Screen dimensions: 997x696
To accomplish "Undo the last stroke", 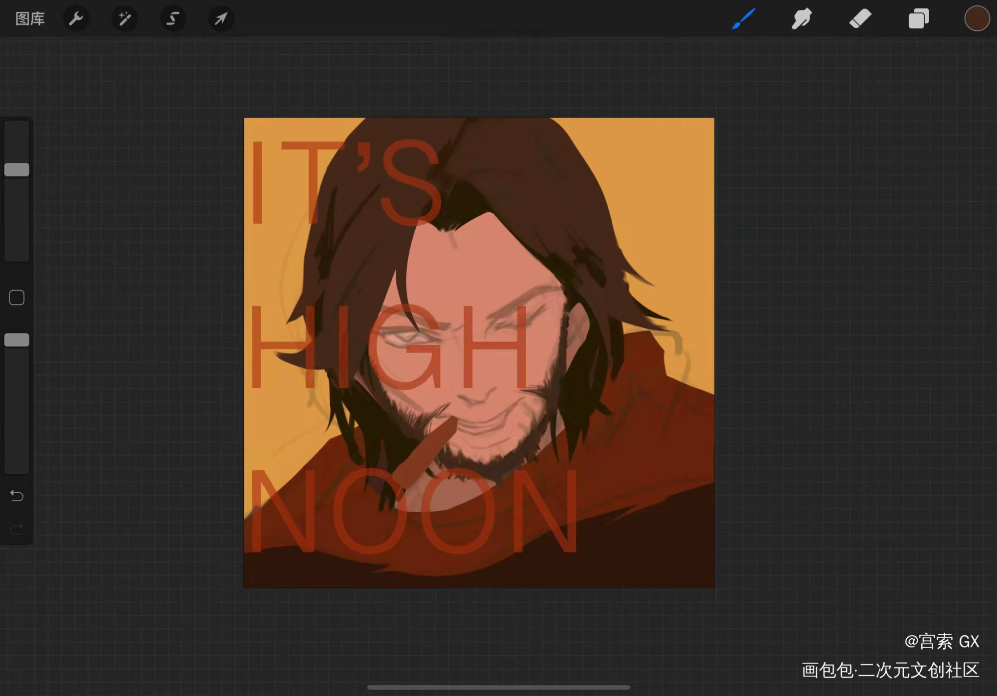I will click(x=17, y=496).
